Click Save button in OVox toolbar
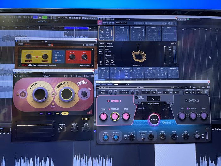 203,87
